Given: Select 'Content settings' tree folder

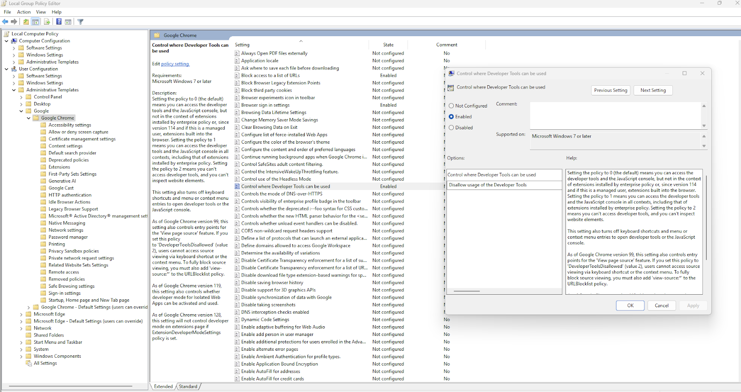Looking at the screenshot, I should [65, 146].
